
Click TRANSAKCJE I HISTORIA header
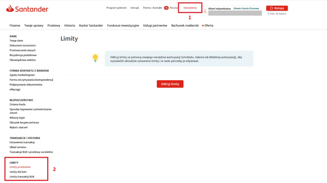coord(25,138)
